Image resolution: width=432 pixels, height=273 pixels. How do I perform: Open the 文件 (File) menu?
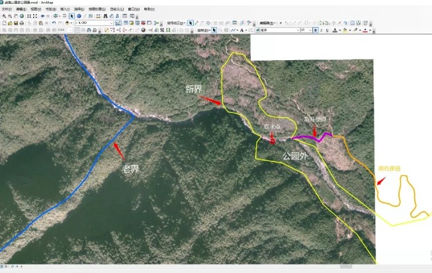point(7,9)
